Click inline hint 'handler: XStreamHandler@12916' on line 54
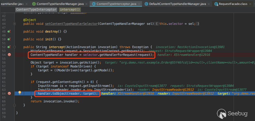 coord(184,55)
